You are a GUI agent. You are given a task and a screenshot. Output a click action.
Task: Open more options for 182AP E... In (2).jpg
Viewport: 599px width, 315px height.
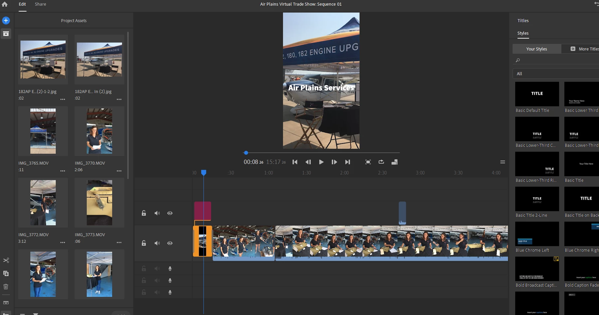click(x=119, y=99)
